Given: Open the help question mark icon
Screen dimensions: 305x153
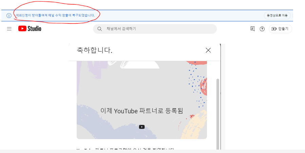Looking at the screenshot, I should [x=262, y=29].
